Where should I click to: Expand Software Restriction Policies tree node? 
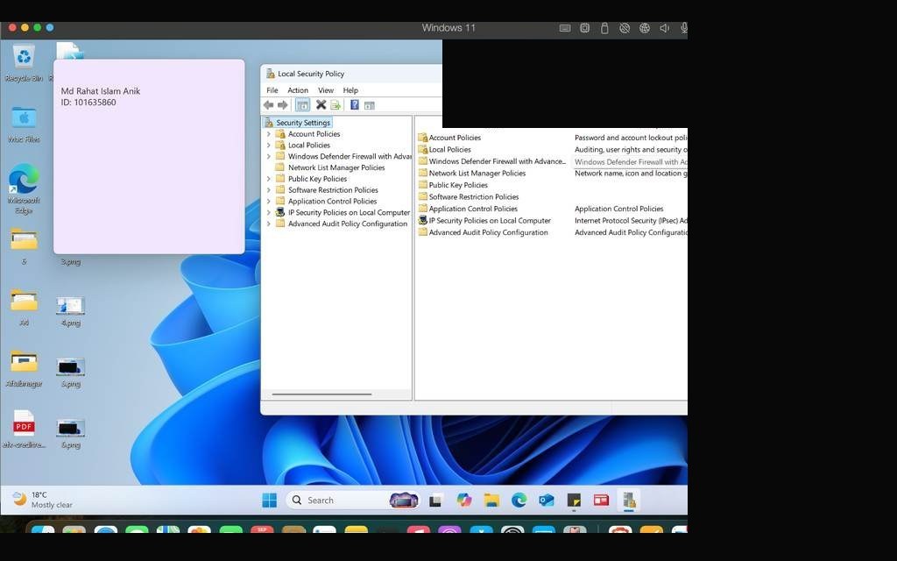pyautogui.click(x=269, y=190)
